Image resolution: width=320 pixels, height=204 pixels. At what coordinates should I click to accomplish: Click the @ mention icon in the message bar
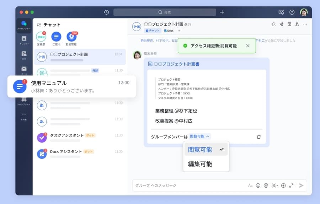[x=266, y=186]
